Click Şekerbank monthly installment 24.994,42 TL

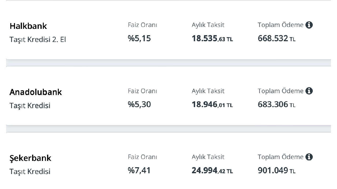coord(212,171)
